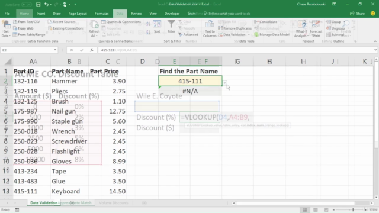The image size is (379, 213).
Task: Sort Z to A descending
Action: point(148,32)
